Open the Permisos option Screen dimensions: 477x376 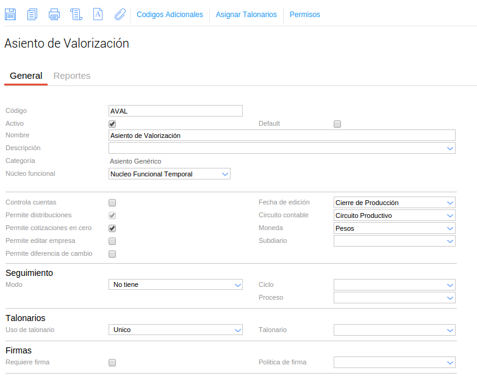coord(304,15)
